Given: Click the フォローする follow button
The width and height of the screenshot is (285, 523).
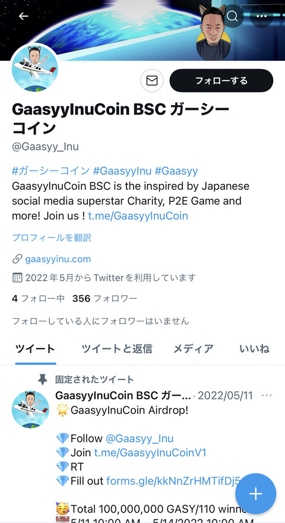Looking at the screenshot, I should tap(221, 81).
